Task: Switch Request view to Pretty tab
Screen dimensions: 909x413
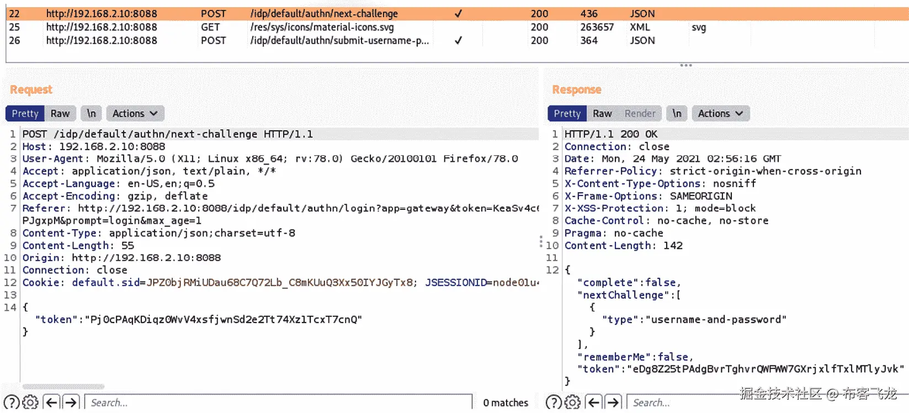Action: point(25,113)
